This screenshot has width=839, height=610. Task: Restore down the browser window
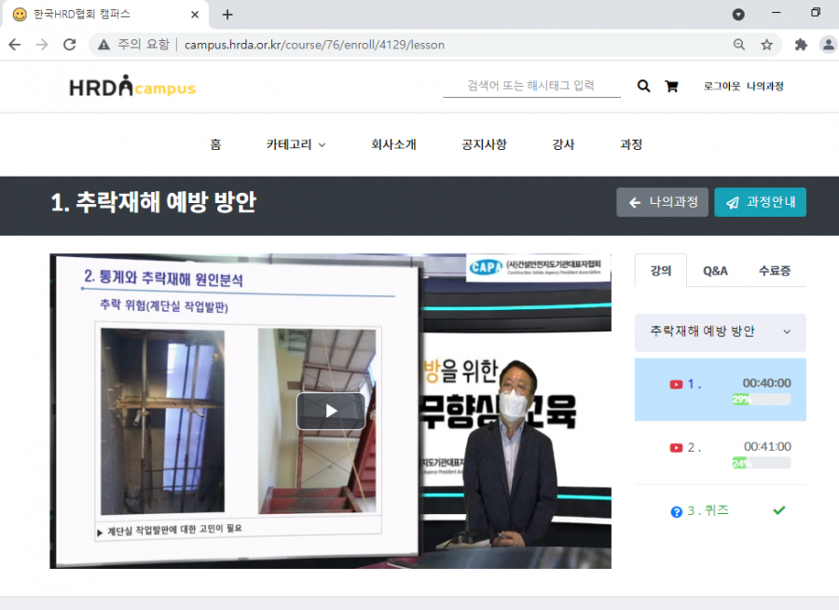point(816,12)
